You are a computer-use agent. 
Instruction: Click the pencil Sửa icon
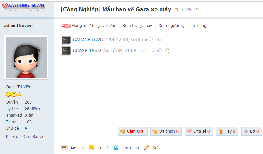(147, 148)
